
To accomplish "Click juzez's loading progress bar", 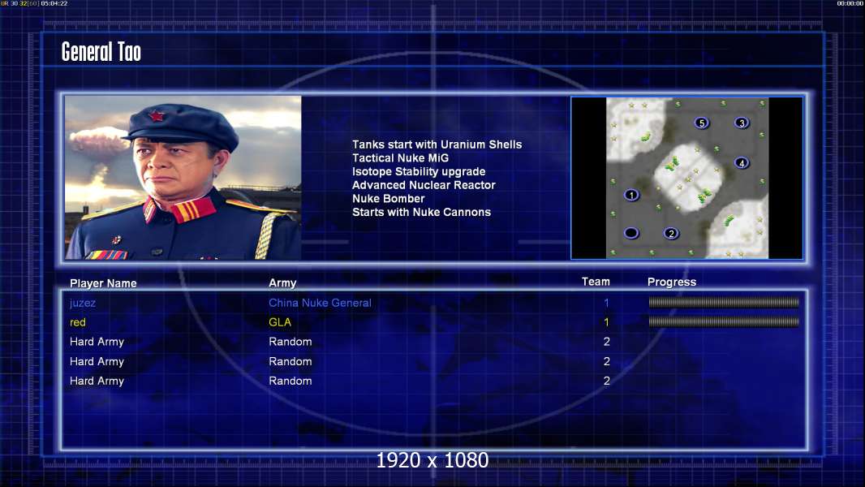I will pos(724,302).
